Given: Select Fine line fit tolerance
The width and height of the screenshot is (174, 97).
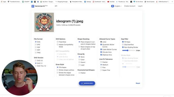Looking at the screenshot, I should (101, 67).
